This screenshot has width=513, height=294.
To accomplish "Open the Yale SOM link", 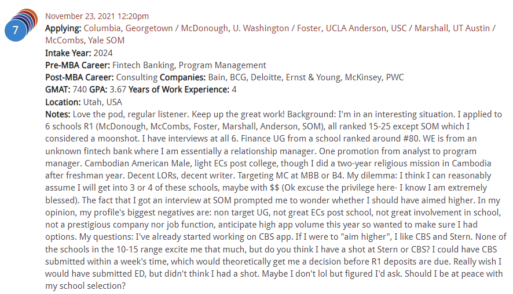I will tap(106, 40).
